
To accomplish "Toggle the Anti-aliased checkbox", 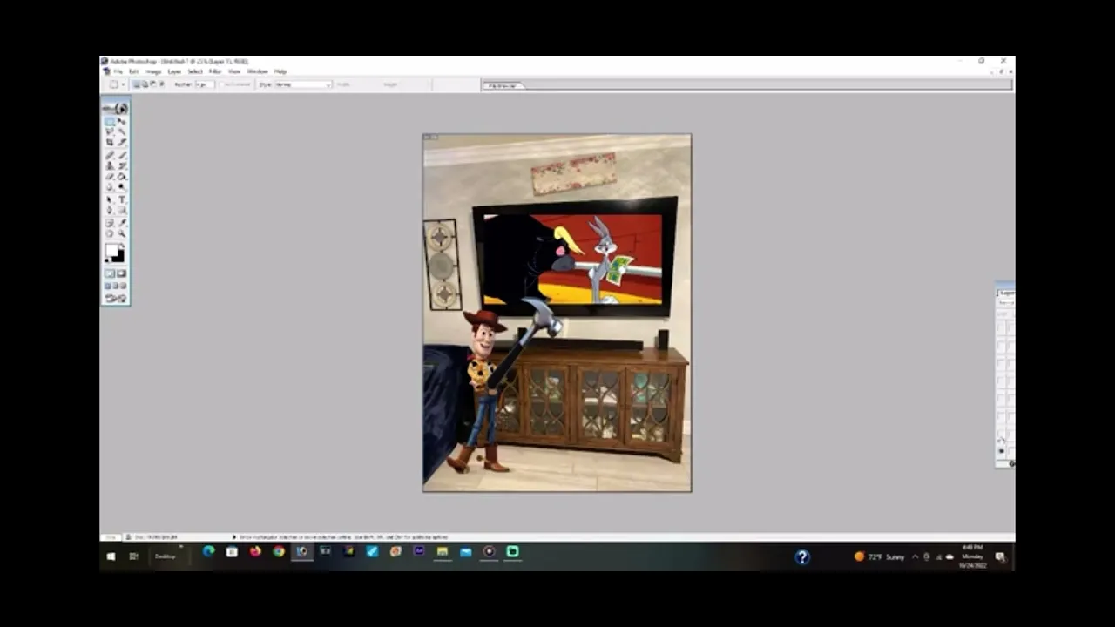I will pos(222,84).
